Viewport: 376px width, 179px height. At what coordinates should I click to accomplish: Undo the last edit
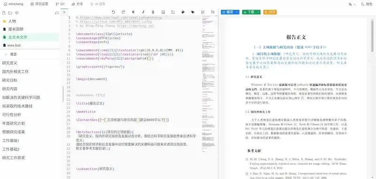click(113, 12)
